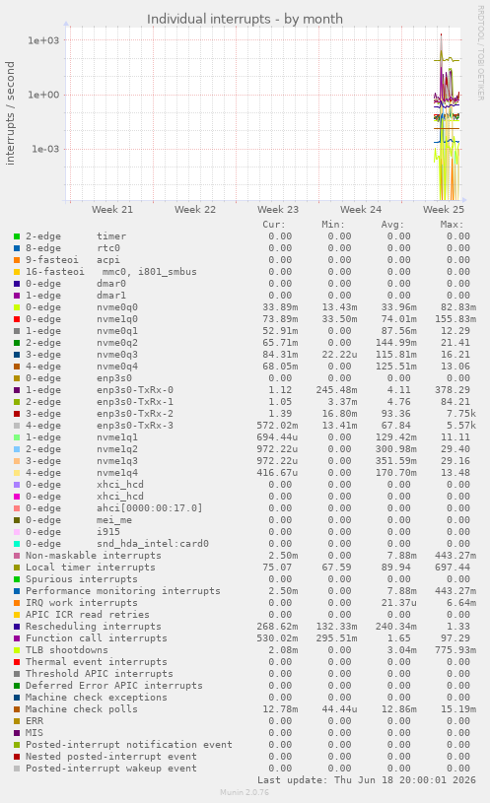Click the Week 25 axis label
Screen dimensions: 490x803
click(444, 210)
